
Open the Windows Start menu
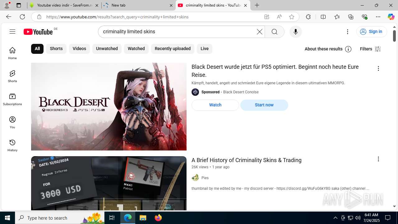(7, 218)
